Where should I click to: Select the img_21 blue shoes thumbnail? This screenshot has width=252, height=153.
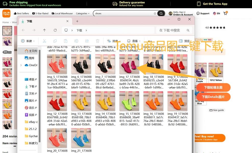click(x=81, y=138)
